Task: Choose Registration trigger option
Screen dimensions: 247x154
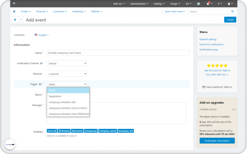Action: pos(68,96)
